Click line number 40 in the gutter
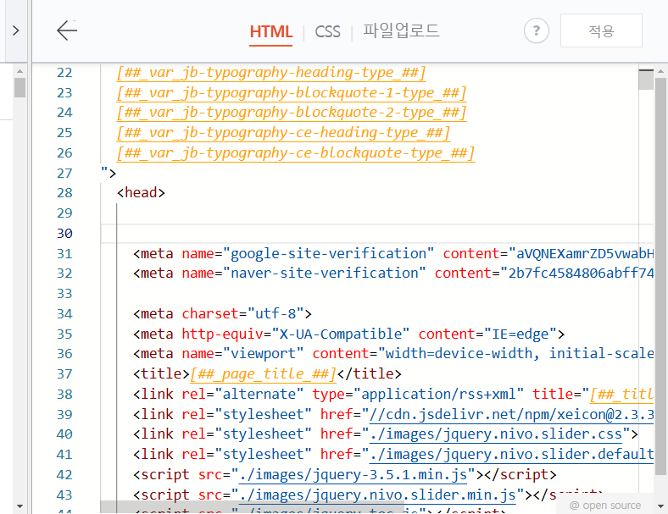Image resolution: width=668 pixels, height=514 pixels. [x=64, y=434]
